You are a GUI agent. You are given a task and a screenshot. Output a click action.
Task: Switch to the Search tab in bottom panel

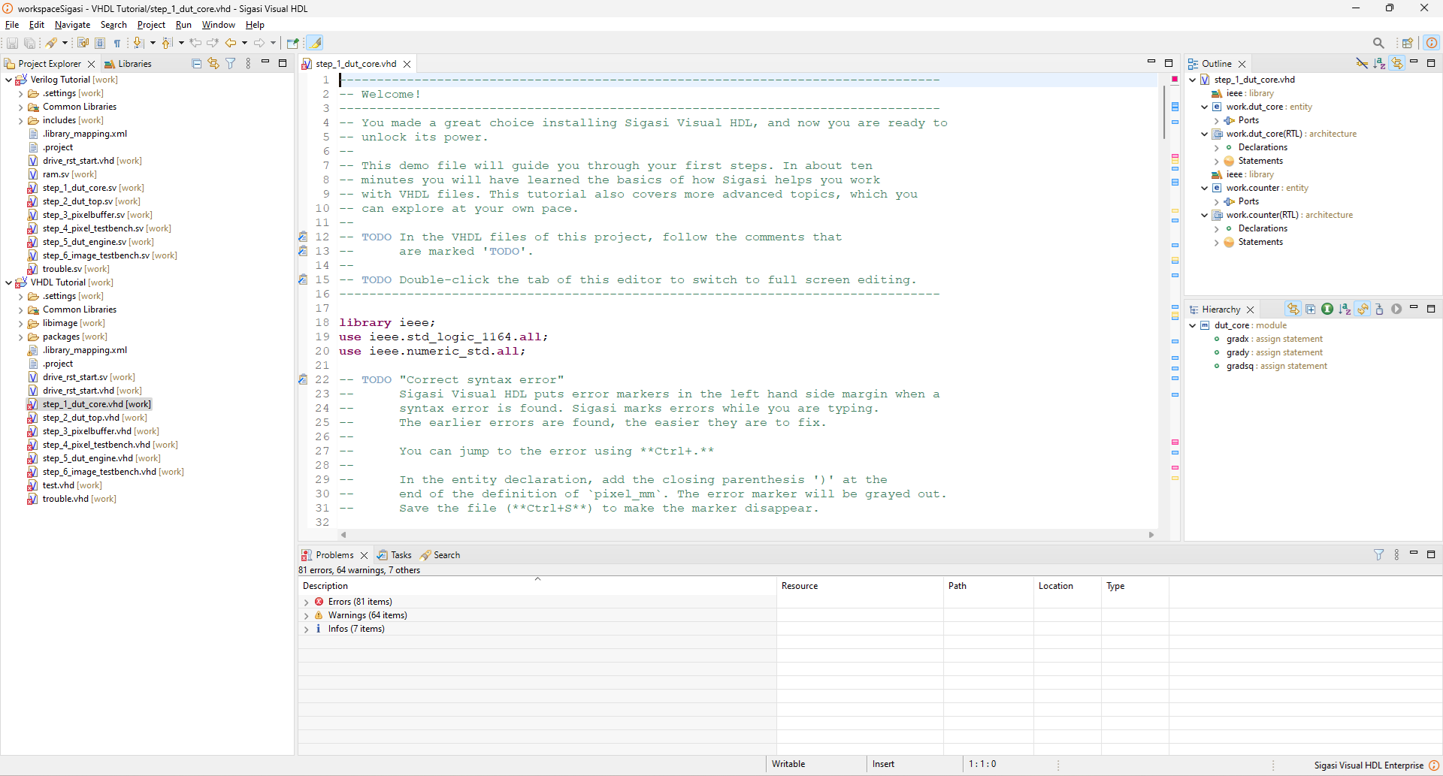(440, 555)
